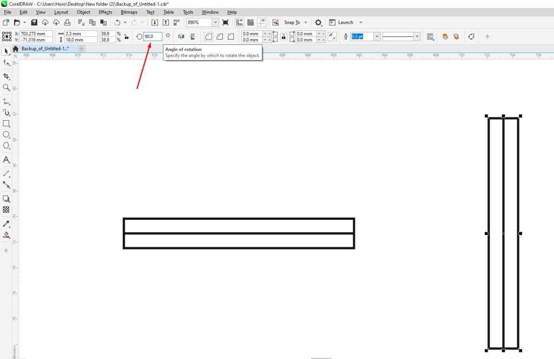Select the Shape tool

(x=6, y=63)
